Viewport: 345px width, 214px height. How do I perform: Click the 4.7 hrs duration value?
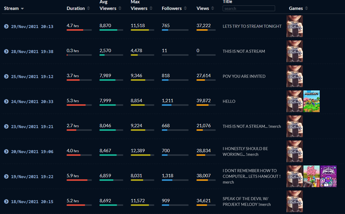(x=73, y=26)
